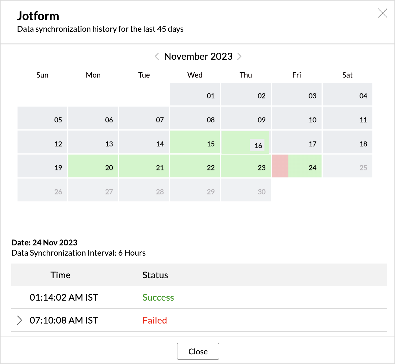
Task: Open sync history for November 16
Action: (245, 143)
